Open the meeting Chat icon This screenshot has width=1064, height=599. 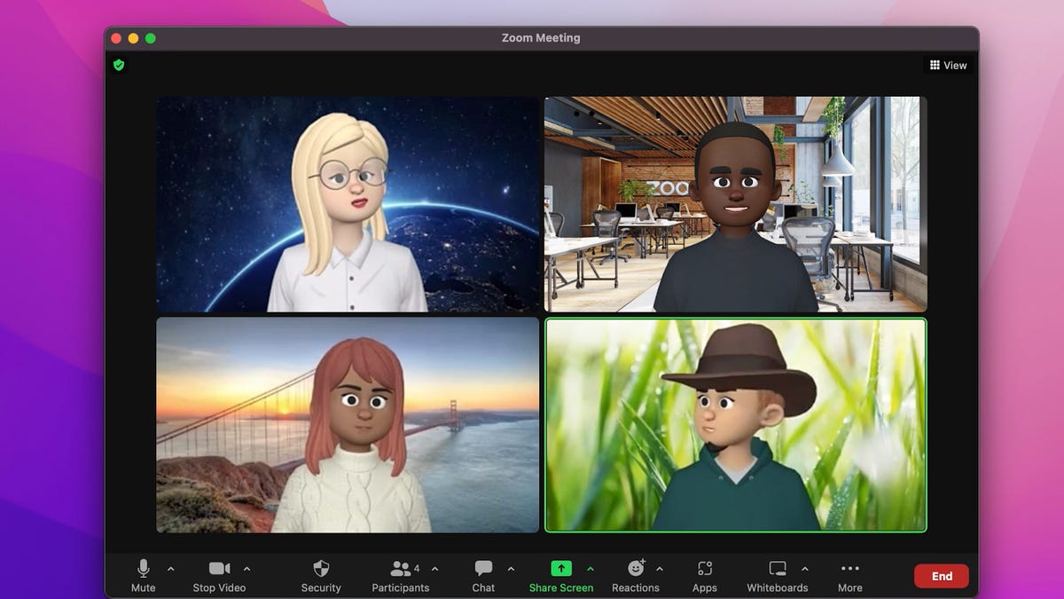click(482, 569)
